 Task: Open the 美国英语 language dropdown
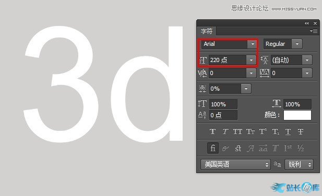pos(235,164)
